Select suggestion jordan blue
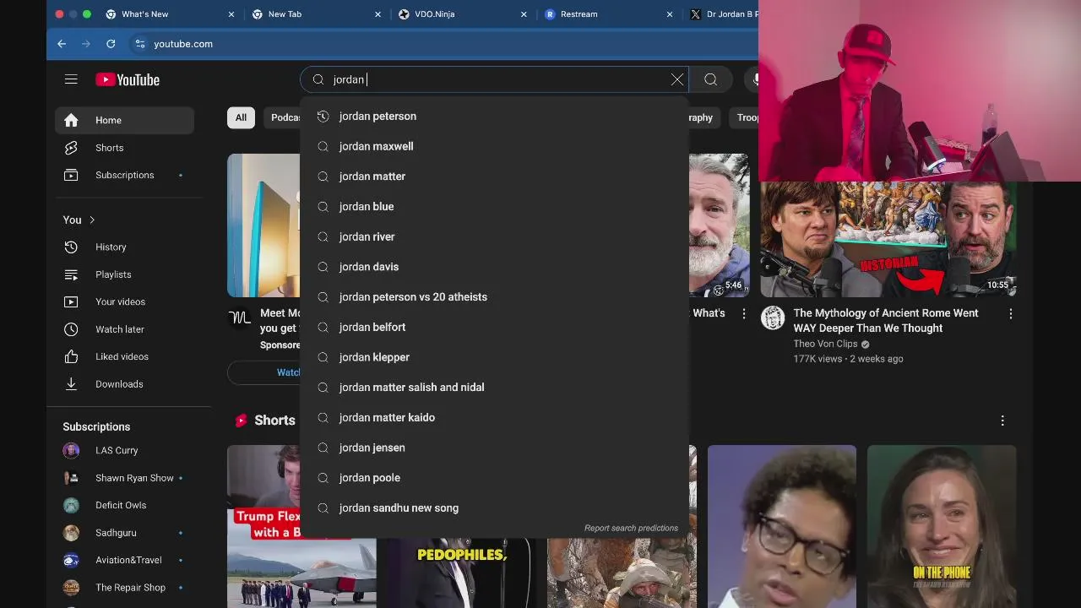Viewport: 1081px width, 608px height. (494, 207)
